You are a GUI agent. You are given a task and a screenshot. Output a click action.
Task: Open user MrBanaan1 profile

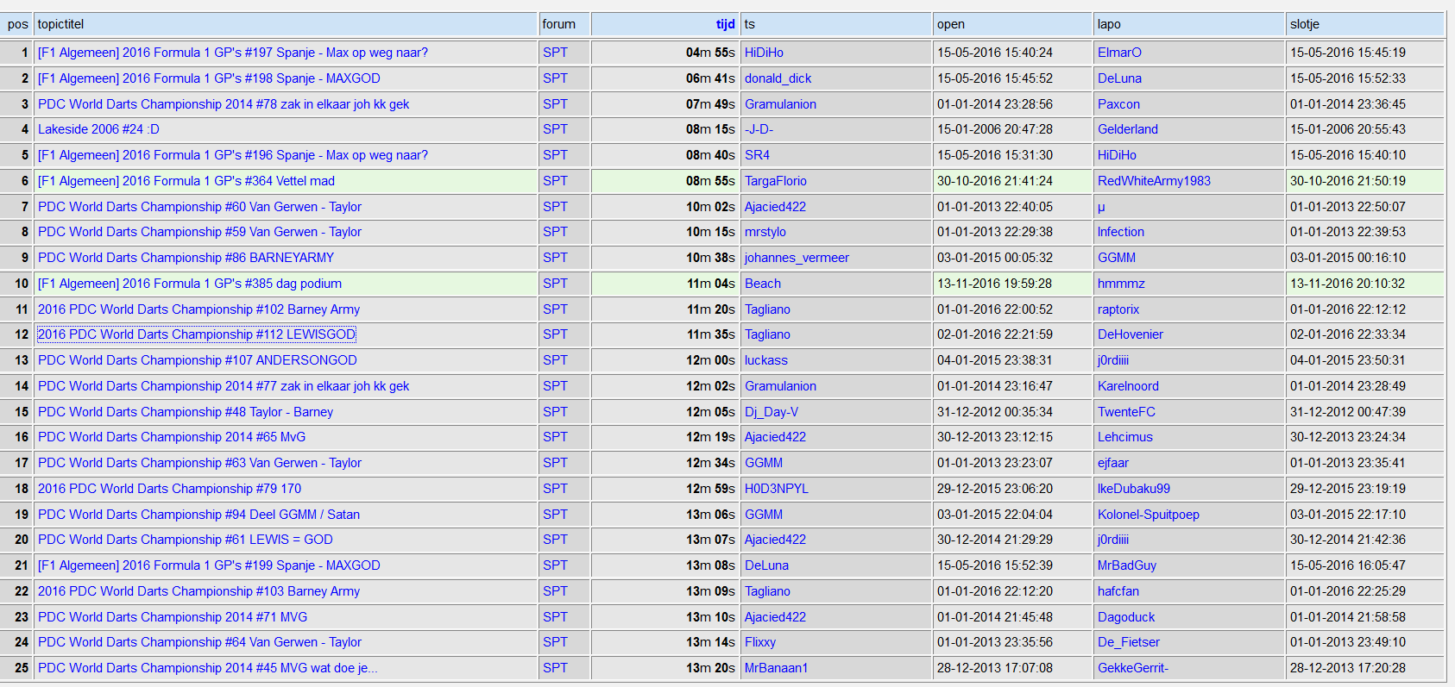pyautogui.click(x=776, y=668)
